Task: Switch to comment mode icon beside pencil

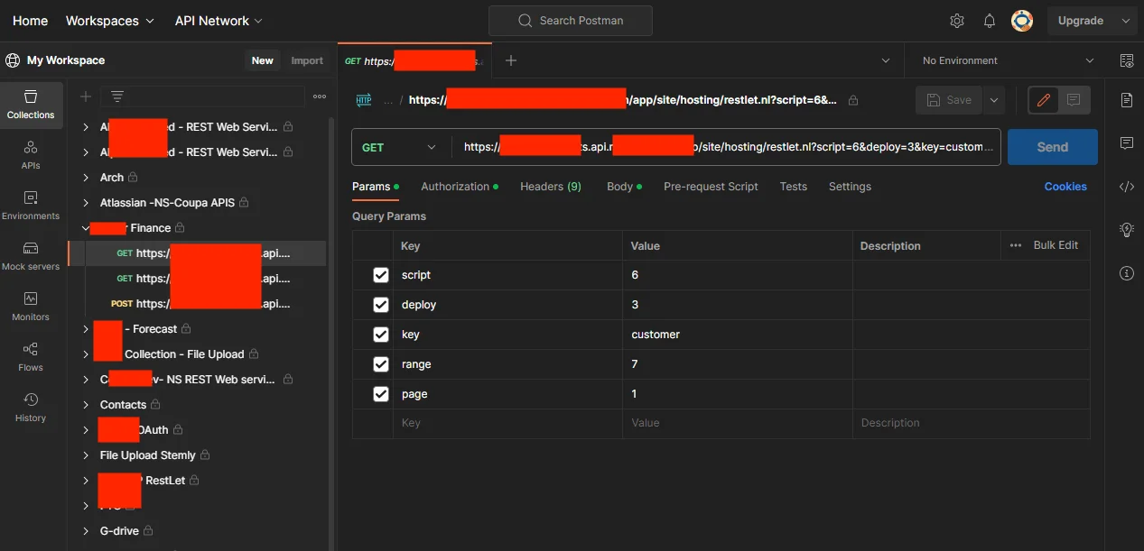Action: pyautogui.click(x=1074, y=100)
